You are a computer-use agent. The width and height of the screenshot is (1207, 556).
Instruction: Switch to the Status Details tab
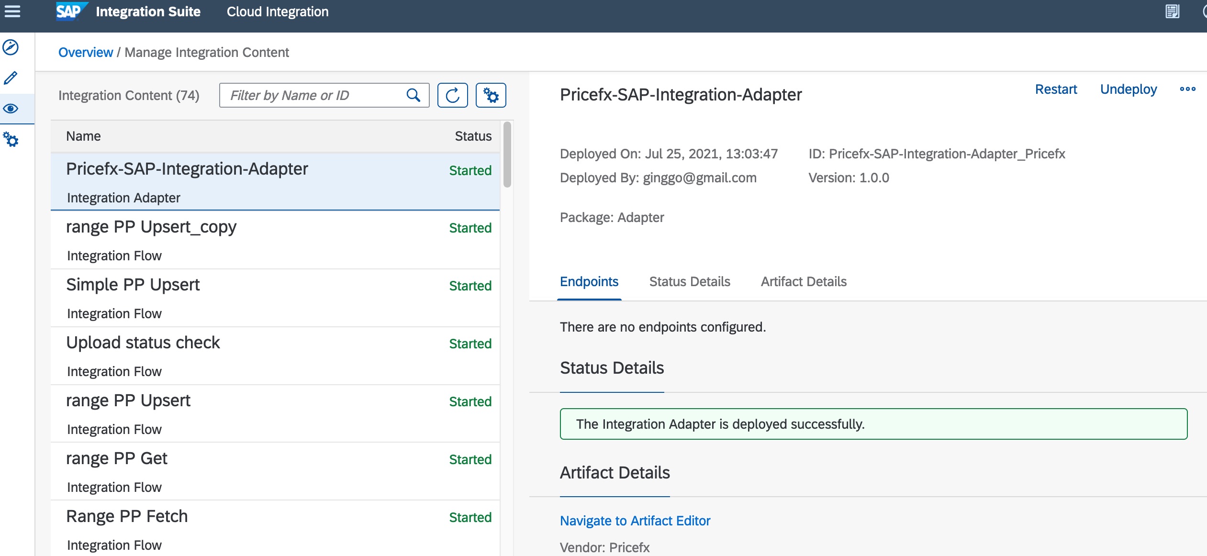[689, 282]
